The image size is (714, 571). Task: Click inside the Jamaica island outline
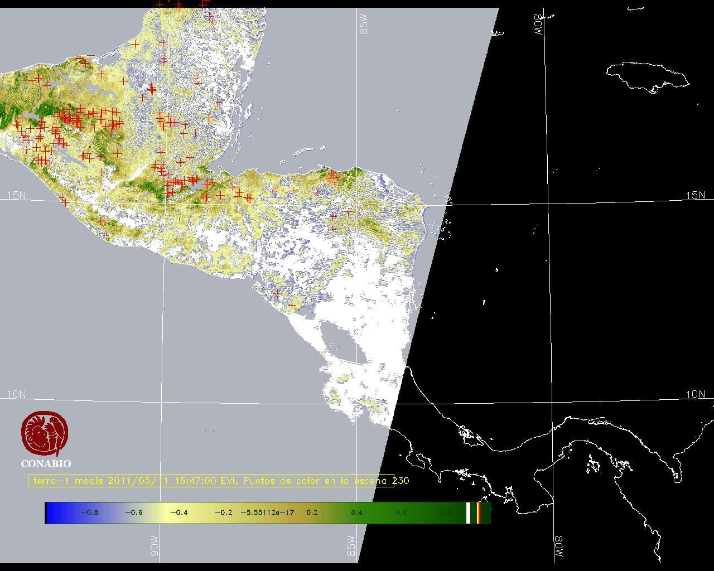(647, 75)
